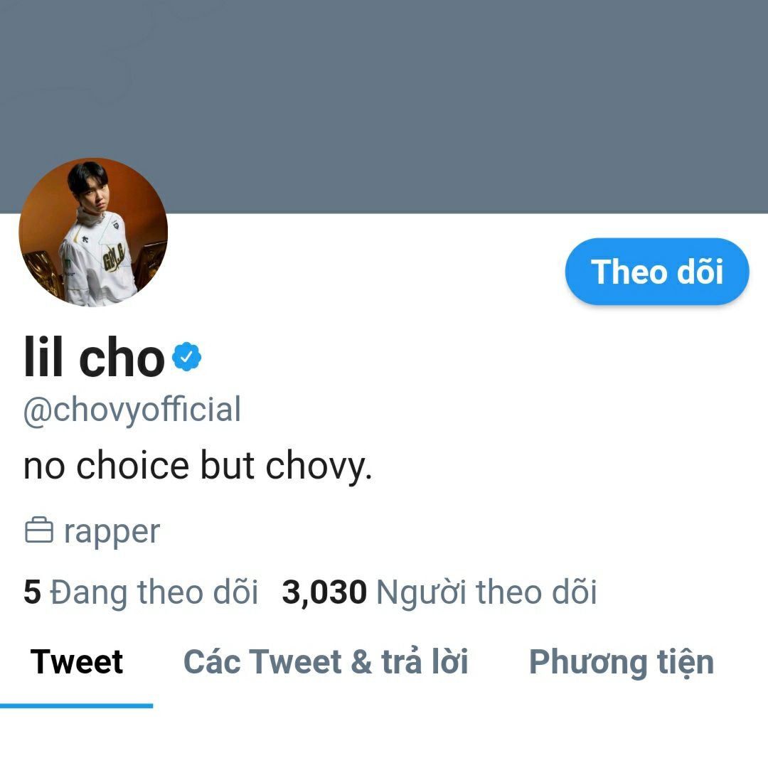Click the rapper profession label
The width and height of the screenshot is (768, 768).
click(112, 533)
